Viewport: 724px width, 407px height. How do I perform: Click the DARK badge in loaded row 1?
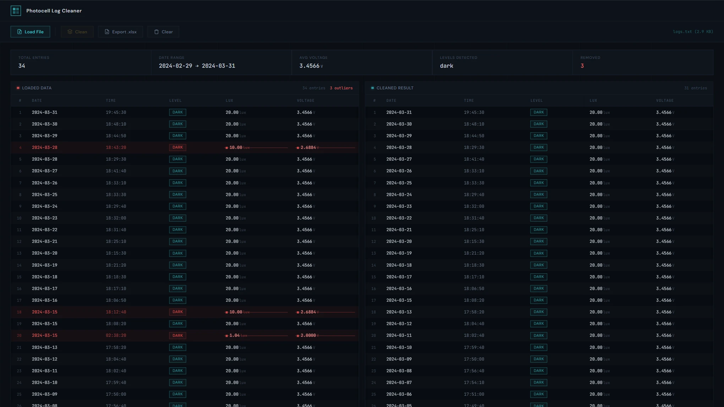177,112
